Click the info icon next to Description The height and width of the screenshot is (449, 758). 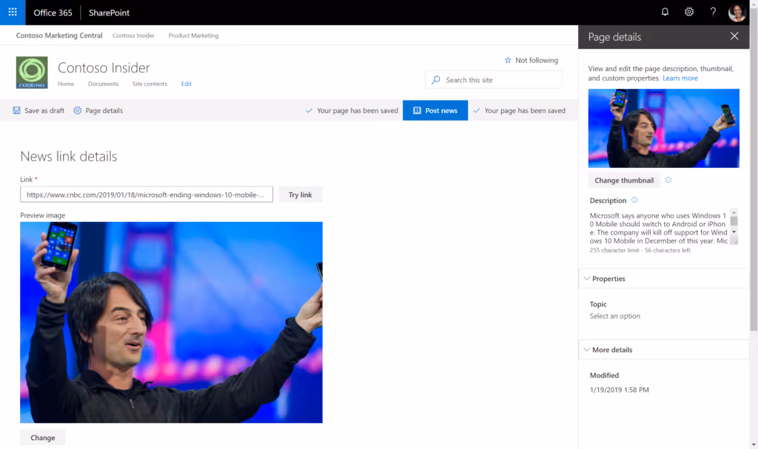[634, 200]
